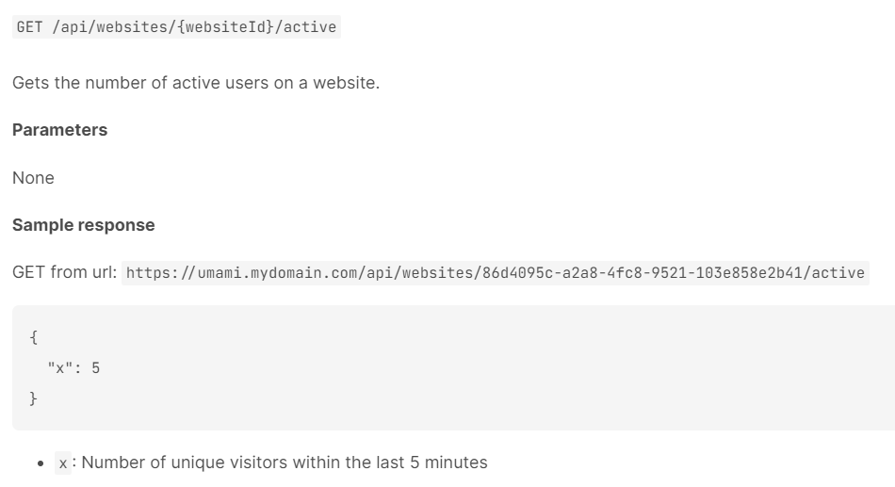Click the GET /api/websites/{websiteId}/active endpoint code

(x=176, y=26)
